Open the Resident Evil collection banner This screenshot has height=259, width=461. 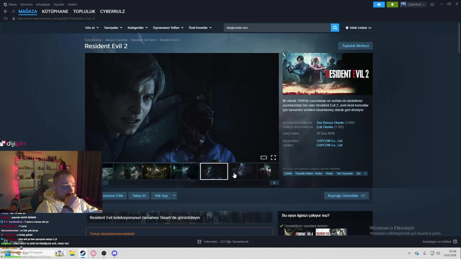click(x=179, y=217)
